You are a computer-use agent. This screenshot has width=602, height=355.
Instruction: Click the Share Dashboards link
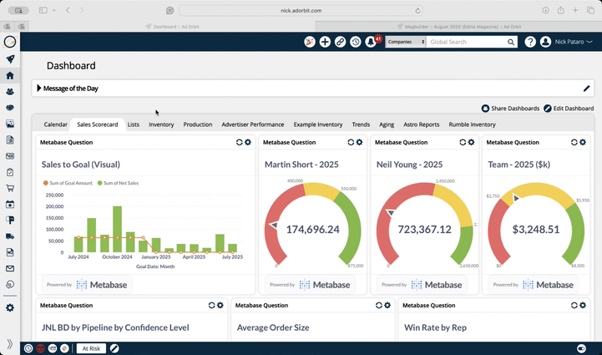(x=510, y=109)
